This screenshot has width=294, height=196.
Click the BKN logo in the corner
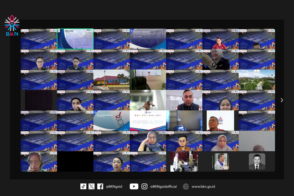[x=12, y=26]
